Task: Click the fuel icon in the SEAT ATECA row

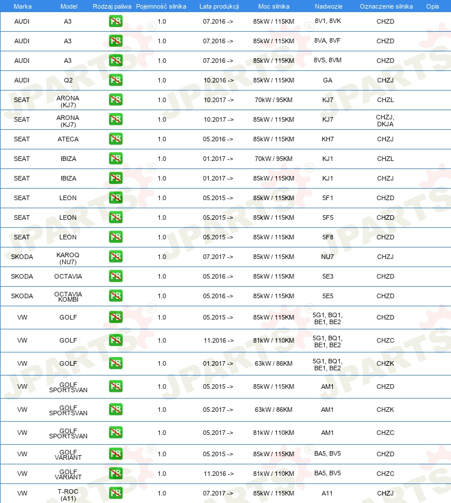Action: point(115,138)
